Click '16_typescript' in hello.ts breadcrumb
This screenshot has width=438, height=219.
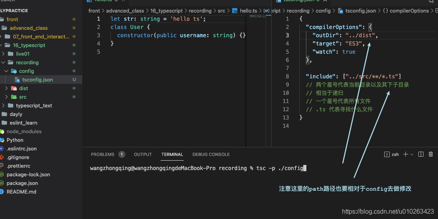tap(167, 11)
